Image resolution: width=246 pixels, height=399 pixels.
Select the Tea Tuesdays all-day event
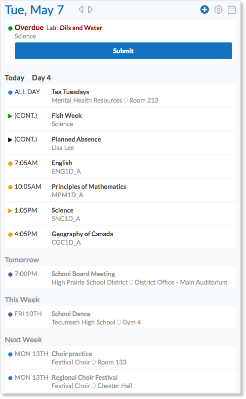pyautogui.click(x=120, y=96)
